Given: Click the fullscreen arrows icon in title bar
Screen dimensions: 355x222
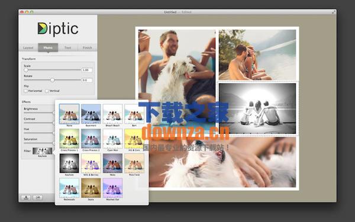Looking at the screenshot, I should pyautogui.click(x=334, y=12).
